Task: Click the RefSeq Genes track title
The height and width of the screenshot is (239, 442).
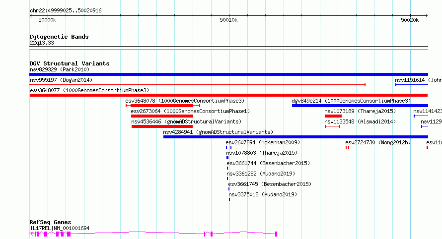Action: tap(50, 223)
